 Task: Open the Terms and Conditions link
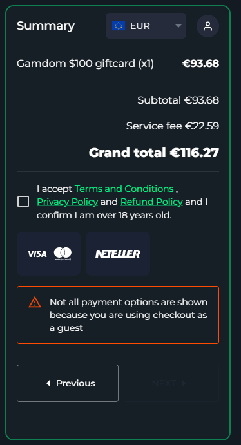coord(124,189)
